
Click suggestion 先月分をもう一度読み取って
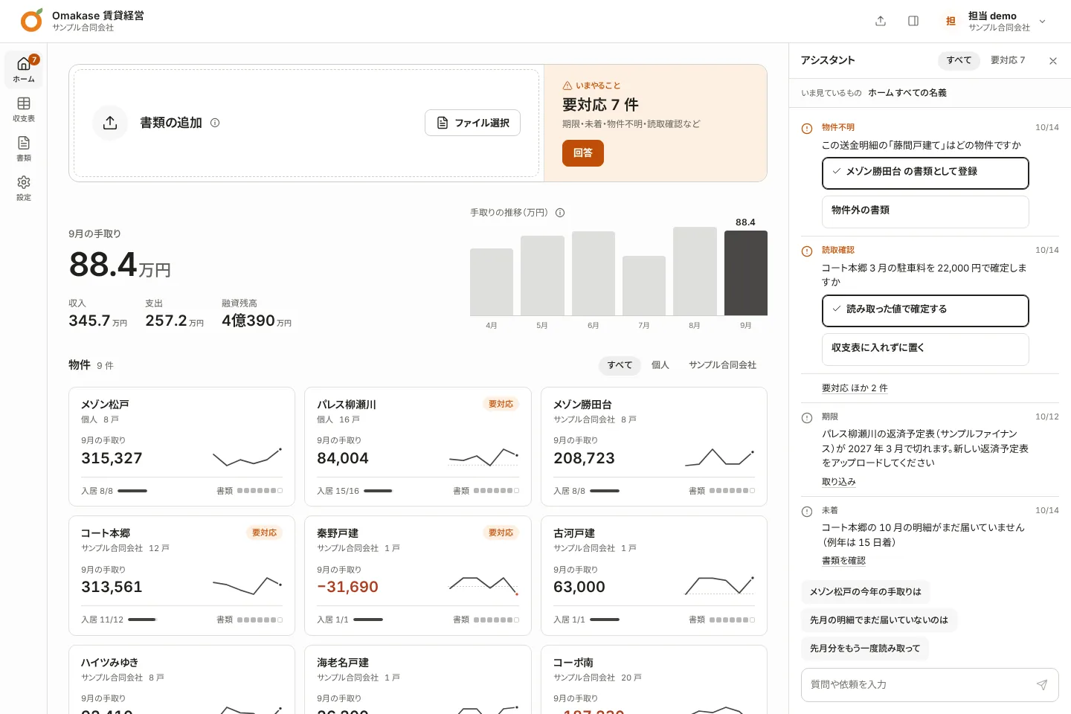[865, 649]
